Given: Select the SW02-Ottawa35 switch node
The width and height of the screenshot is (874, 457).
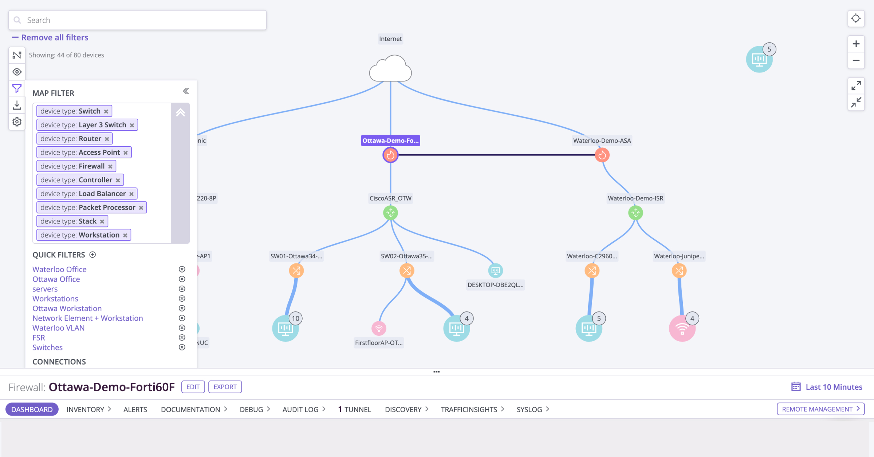Looking at the screenshot, I should point(407,271).
